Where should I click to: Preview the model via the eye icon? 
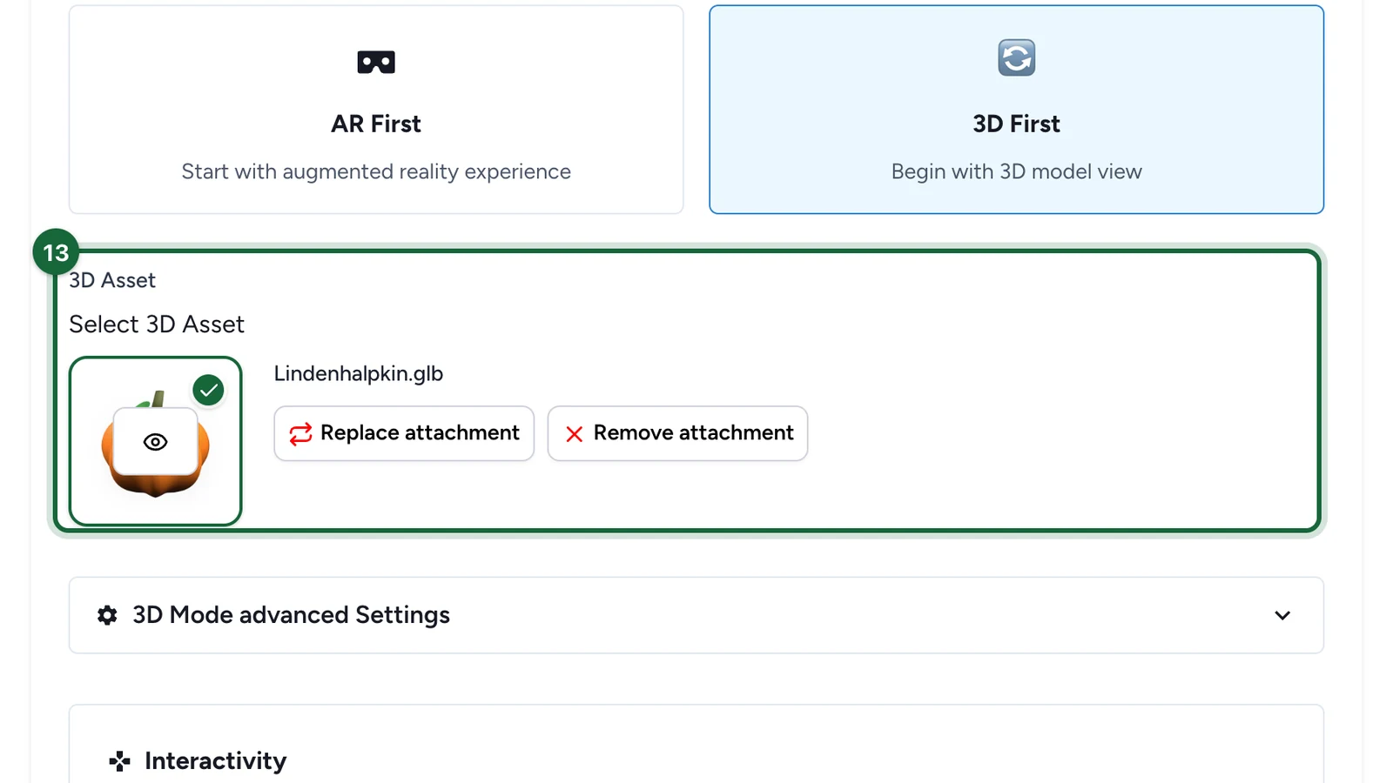pos(155,442)
